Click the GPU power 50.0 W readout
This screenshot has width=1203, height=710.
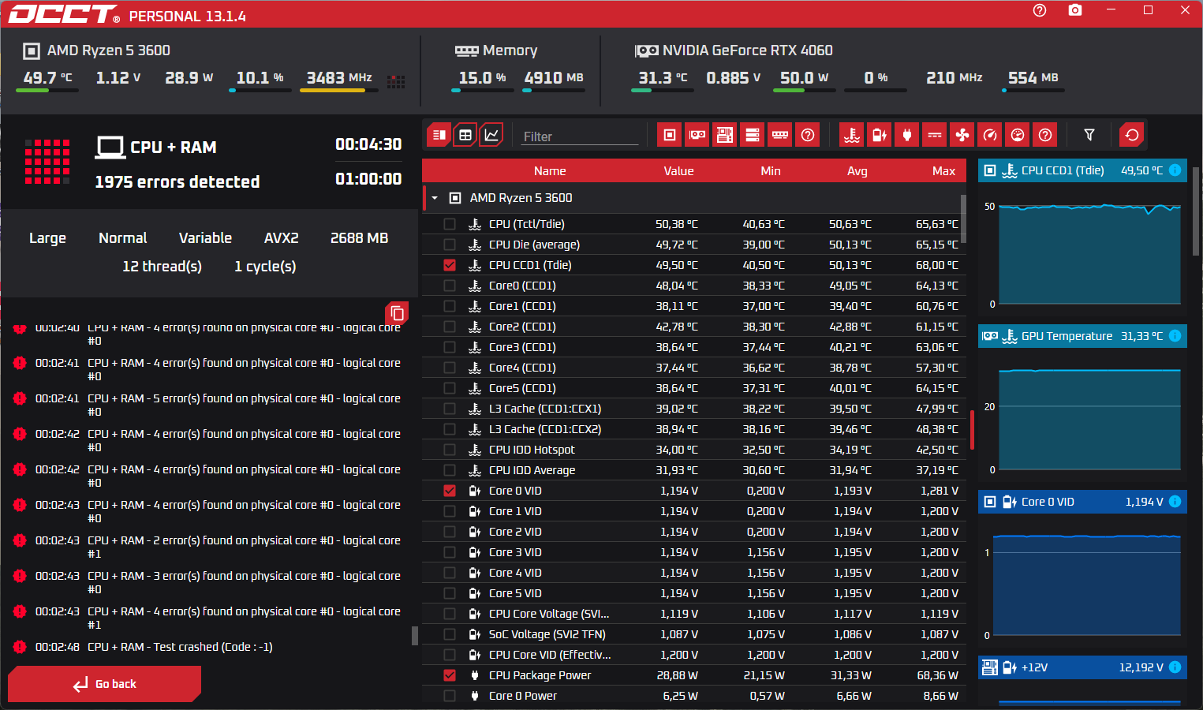(x=804, y=78)
